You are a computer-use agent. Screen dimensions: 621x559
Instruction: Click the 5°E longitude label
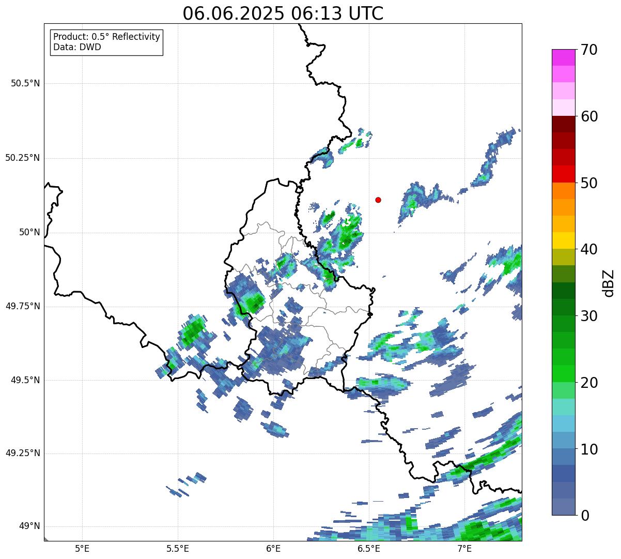click(x=82, y=548)
